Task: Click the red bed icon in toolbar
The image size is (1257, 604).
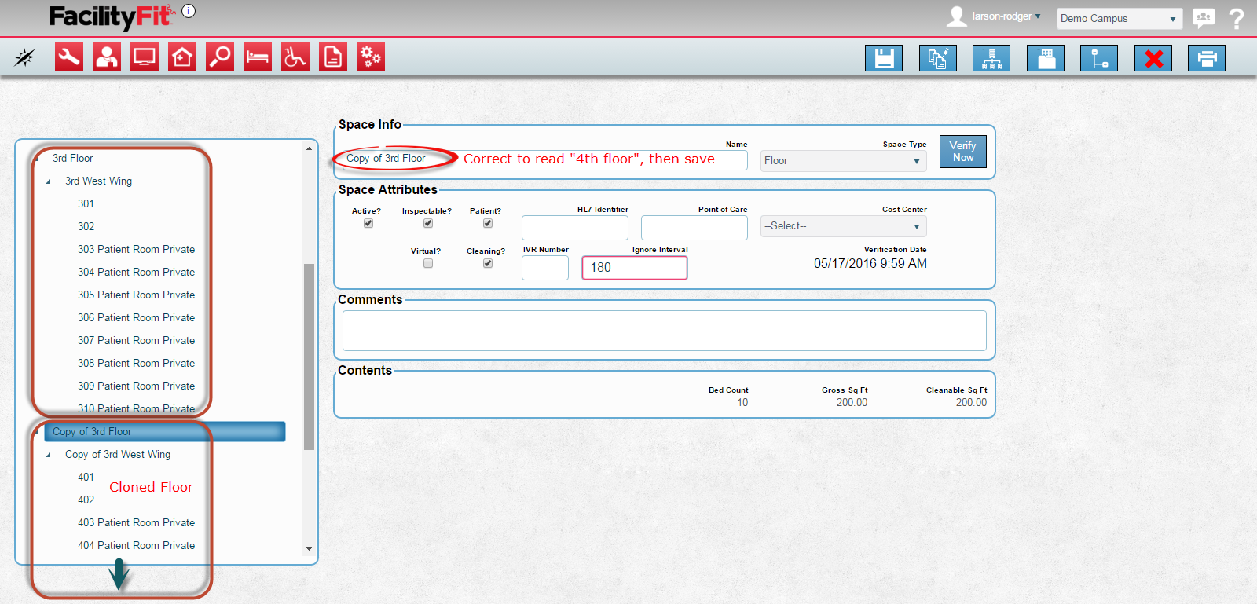Action: tap(258, 57)
